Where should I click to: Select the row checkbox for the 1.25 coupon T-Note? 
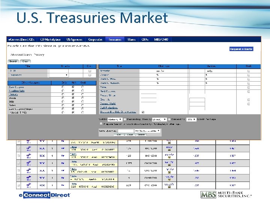19,156
